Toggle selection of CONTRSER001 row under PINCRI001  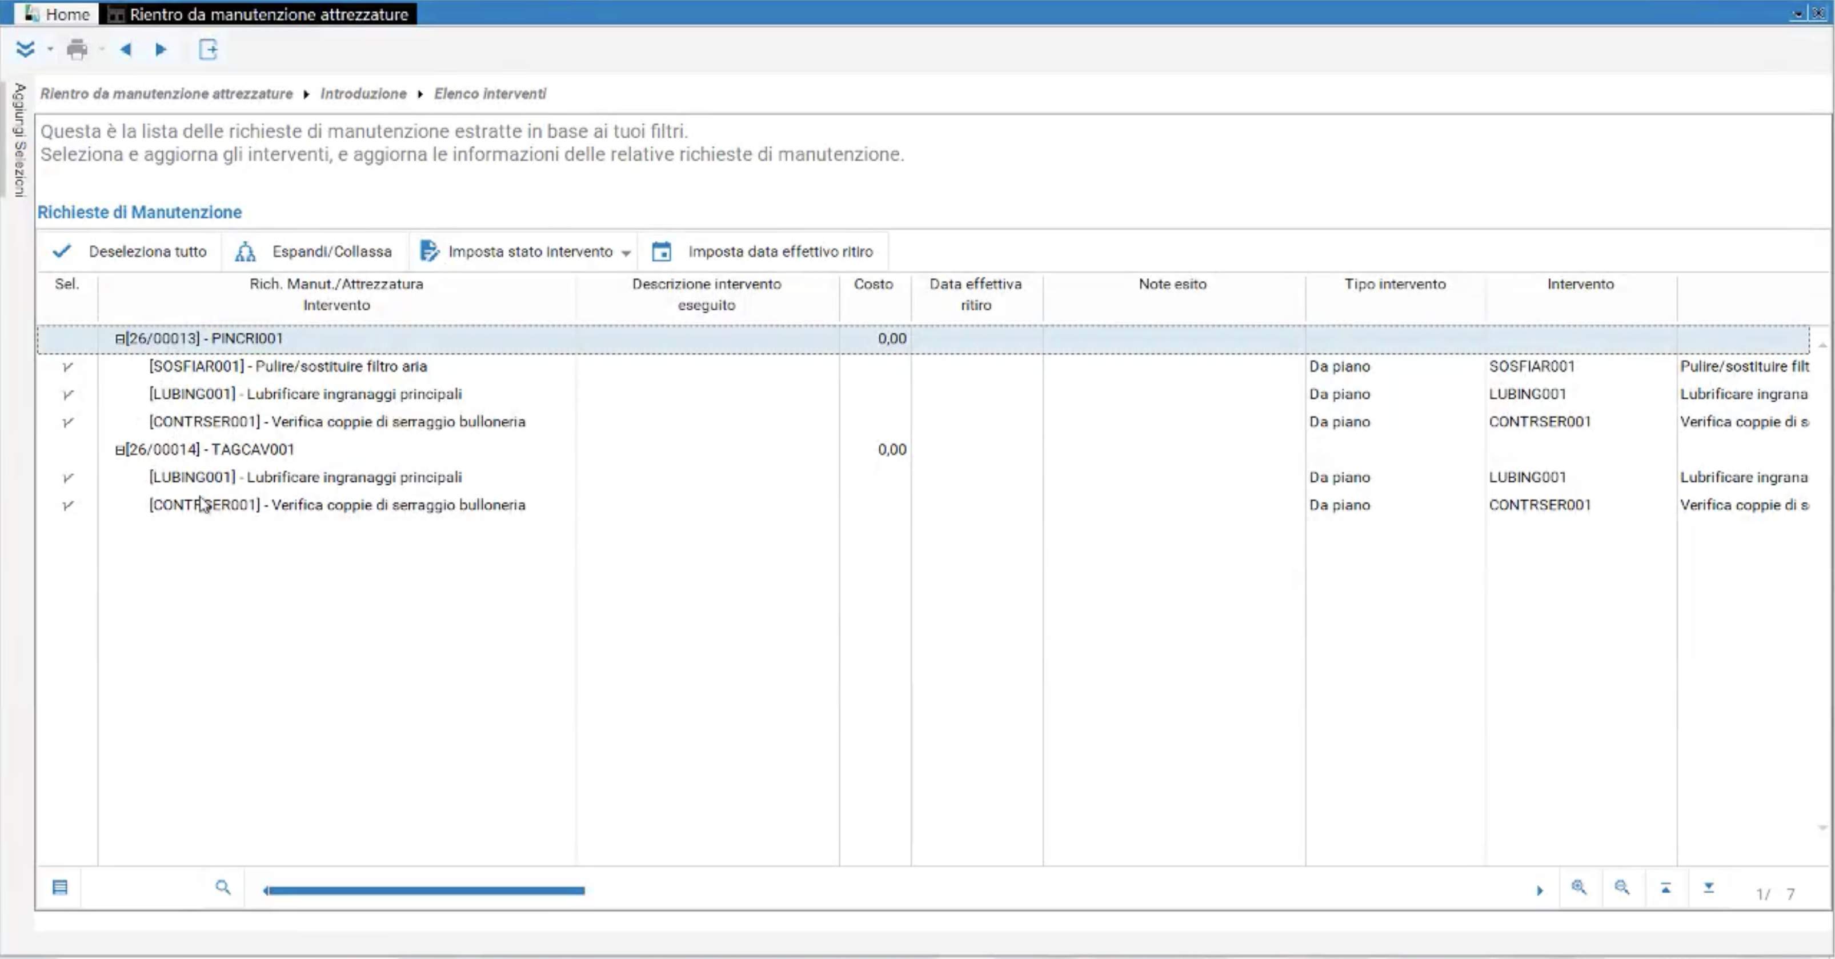pos(67,422)
